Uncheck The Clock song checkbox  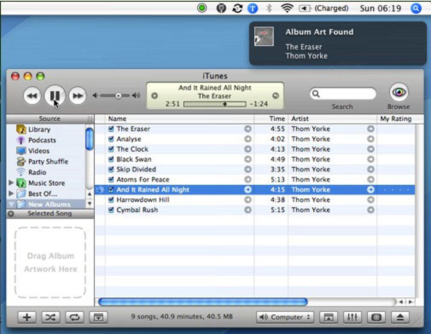pos(111,149)
